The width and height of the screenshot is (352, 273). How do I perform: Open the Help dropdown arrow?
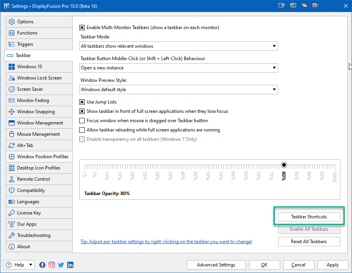31,265
